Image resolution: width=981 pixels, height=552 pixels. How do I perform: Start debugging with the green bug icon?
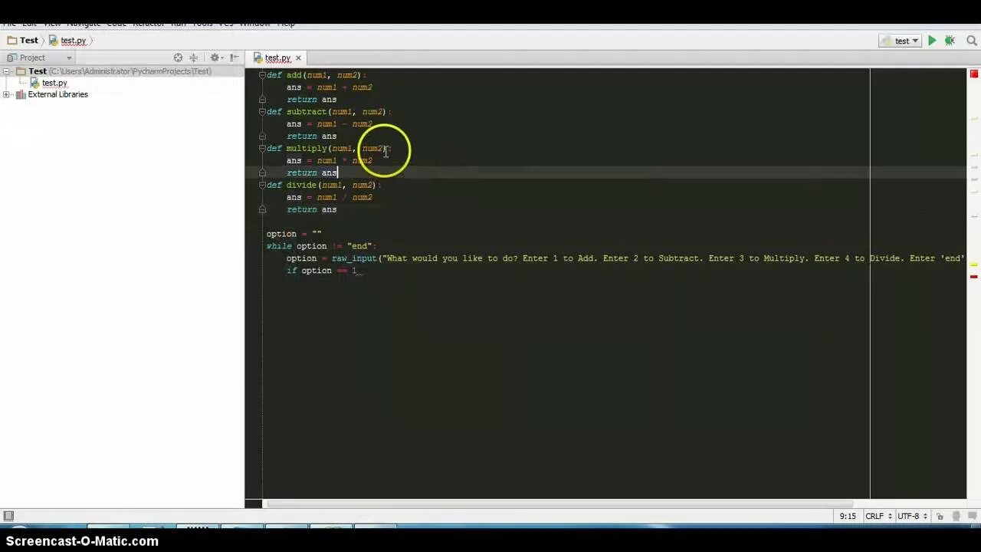tap(950, 41)
